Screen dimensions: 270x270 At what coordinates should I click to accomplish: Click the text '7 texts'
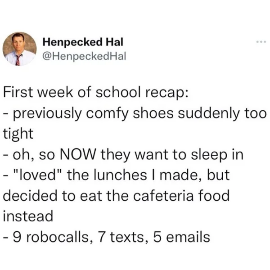(121, 237)
